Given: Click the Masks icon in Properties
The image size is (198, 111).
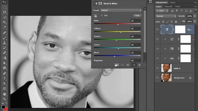Looking at the screenshot, I should click(100, 3).
